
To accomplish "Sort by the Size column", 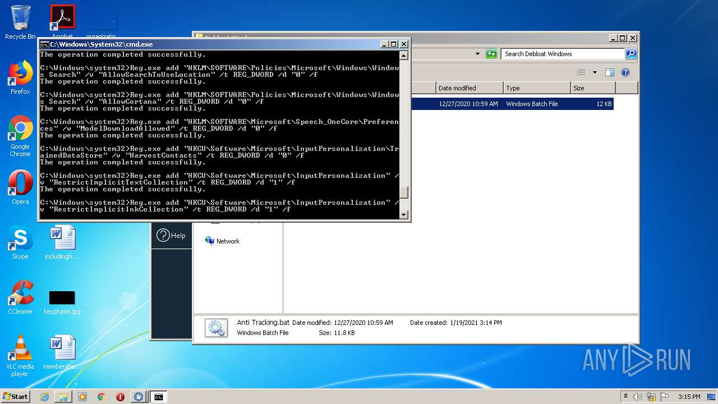I will 593,88.
